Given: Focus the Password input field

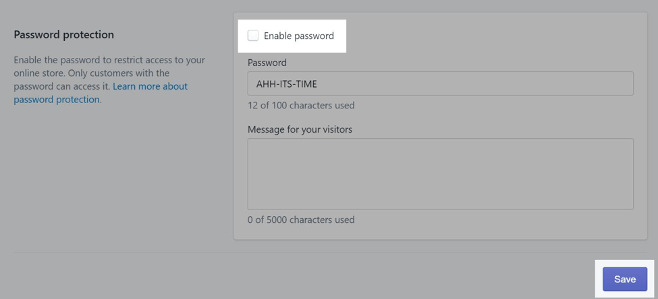Looking at the screenshot, I should 440,84.
